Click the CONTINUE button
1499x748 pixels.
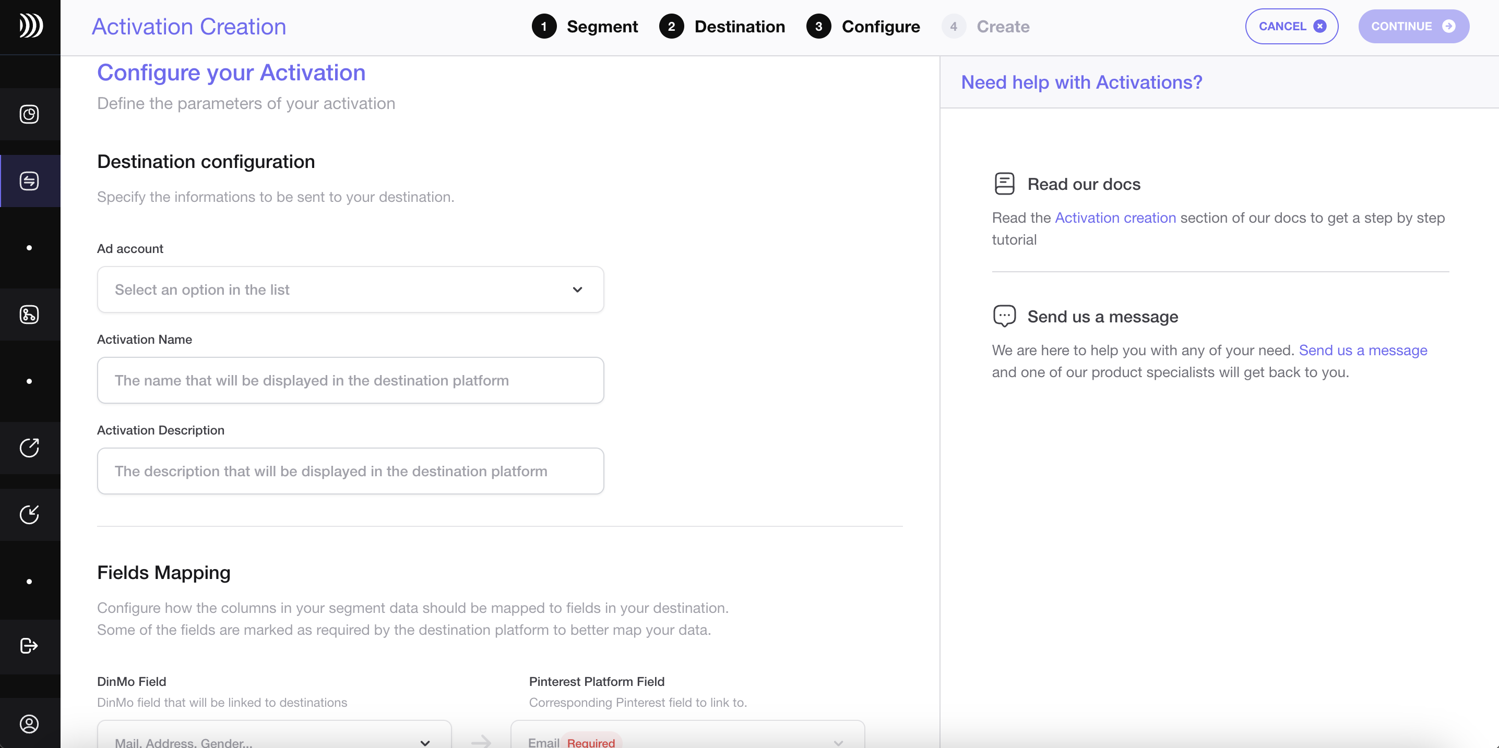[x=1413, y=26]
